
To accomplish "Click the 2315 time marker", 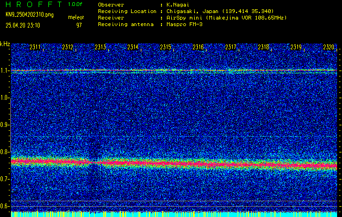I will tap(165, 47).
